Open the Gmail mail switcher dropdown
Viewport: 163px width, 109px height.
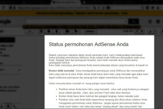3,31
